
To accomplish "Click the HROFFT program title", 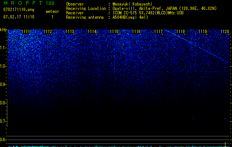I will (x=23, y=3).
